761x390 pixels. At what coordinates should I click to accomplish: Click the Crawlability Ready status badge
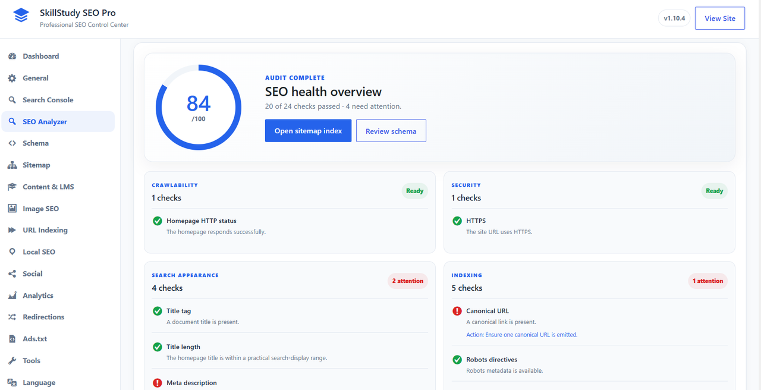coord(414,191)
